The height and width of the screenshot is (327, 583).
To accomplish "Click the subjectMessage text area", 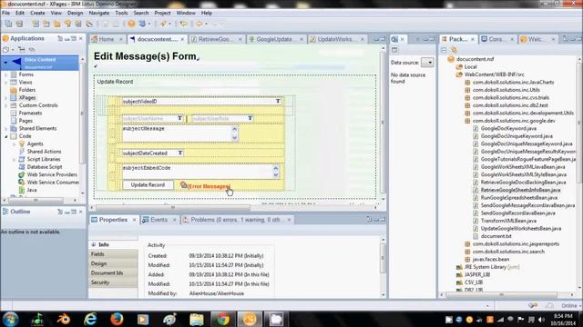I will coord(180,134).
